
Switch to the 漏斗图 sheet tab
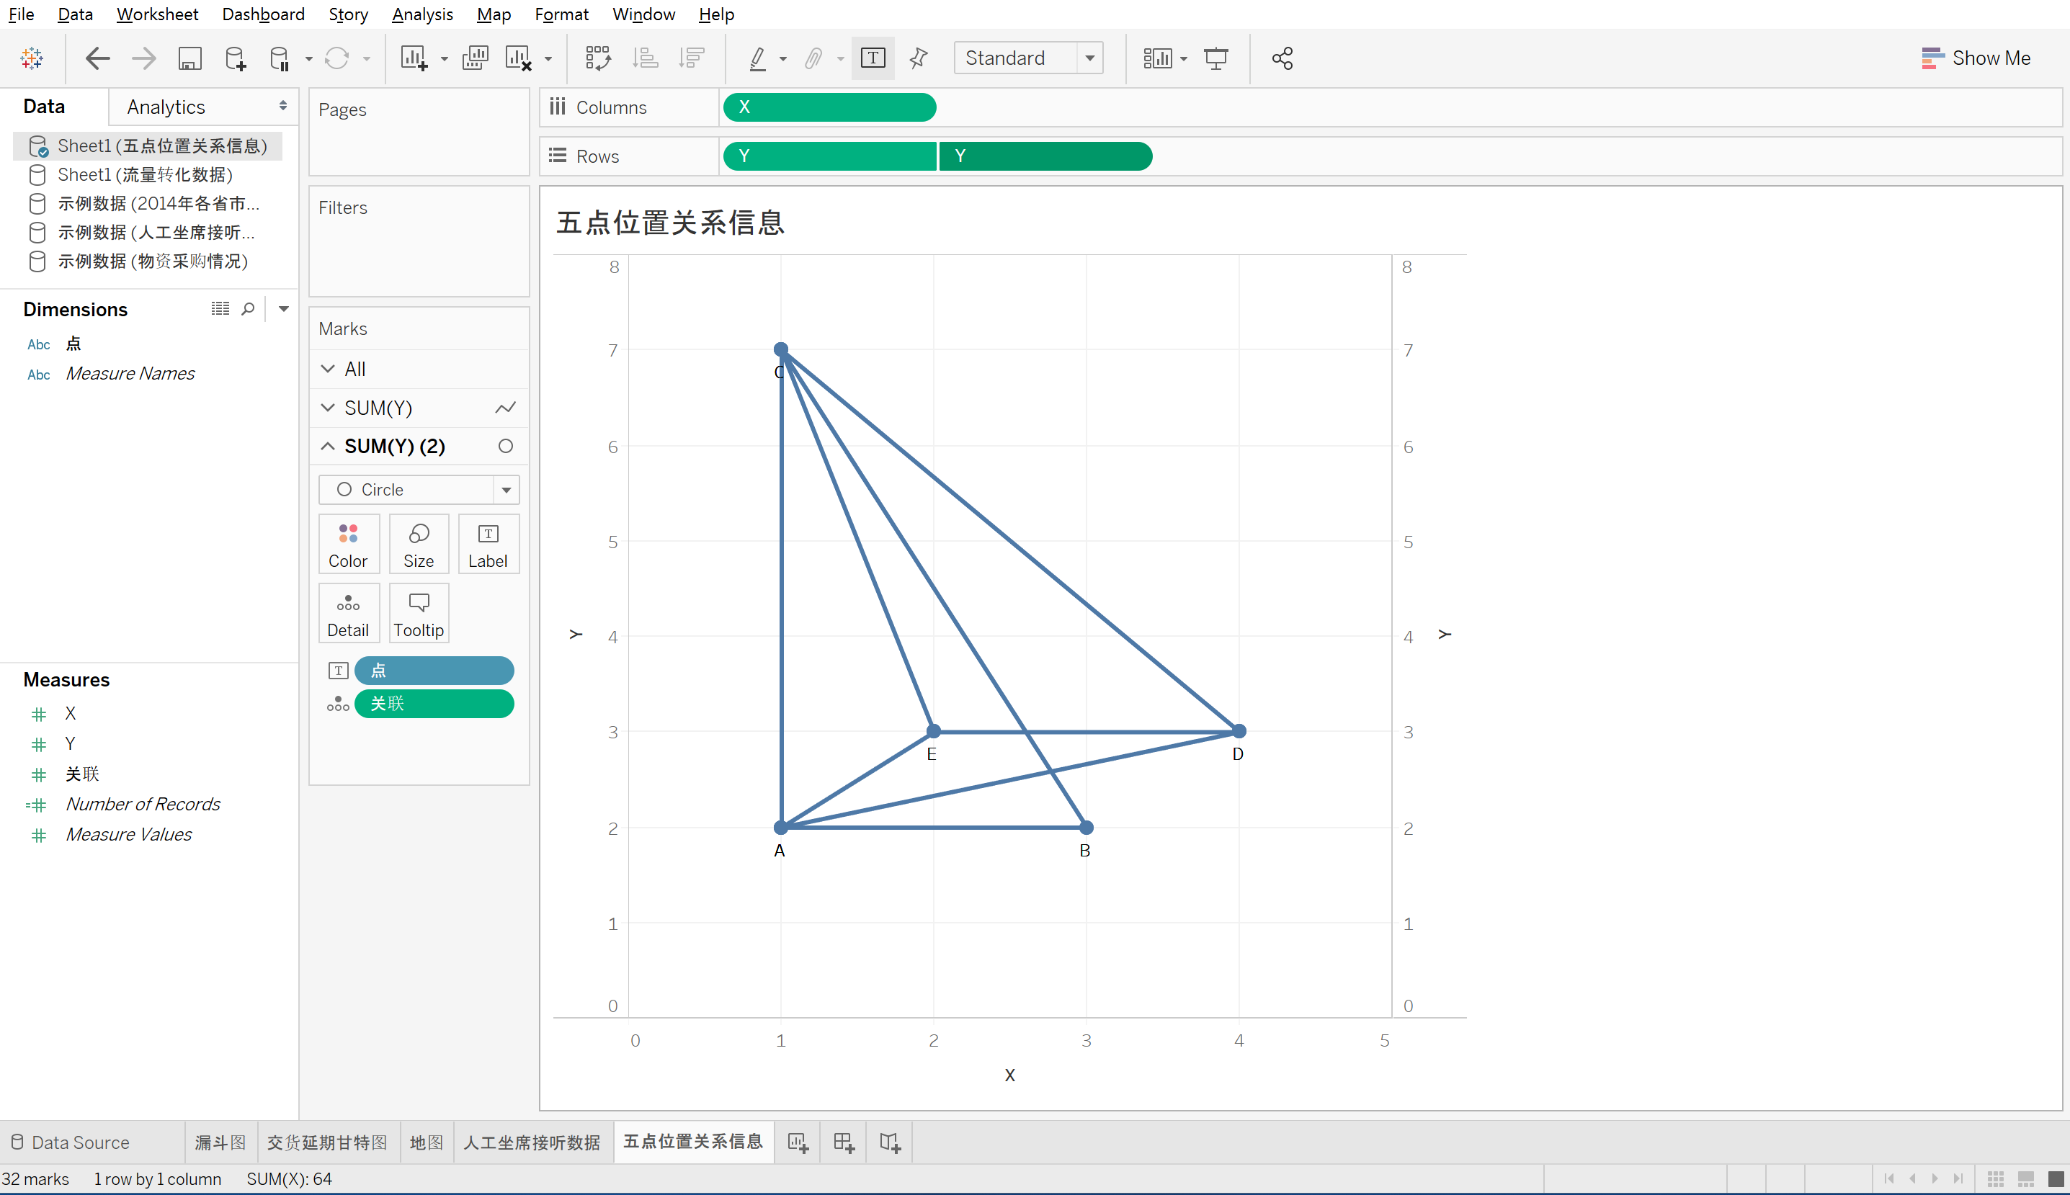[220, 1142]
